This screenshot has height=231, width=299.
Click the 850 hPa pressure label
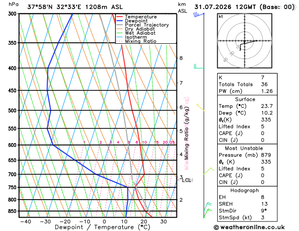pos(13,211)
